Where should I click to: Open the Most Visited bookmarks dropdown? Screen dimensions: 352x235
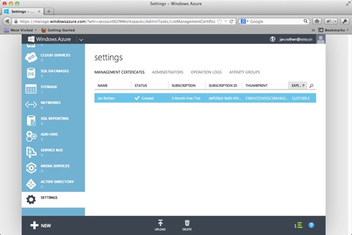pyautogui.click(x=21, y=30)
